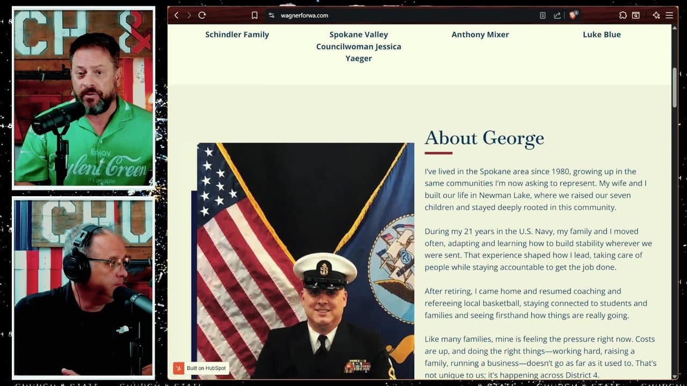Click the paragraph starting "After retiring, I came home"

[536, 303]
